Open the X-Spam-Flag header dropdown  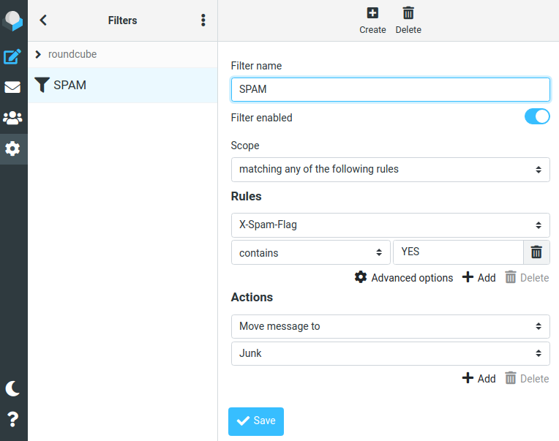coord(391,225)
